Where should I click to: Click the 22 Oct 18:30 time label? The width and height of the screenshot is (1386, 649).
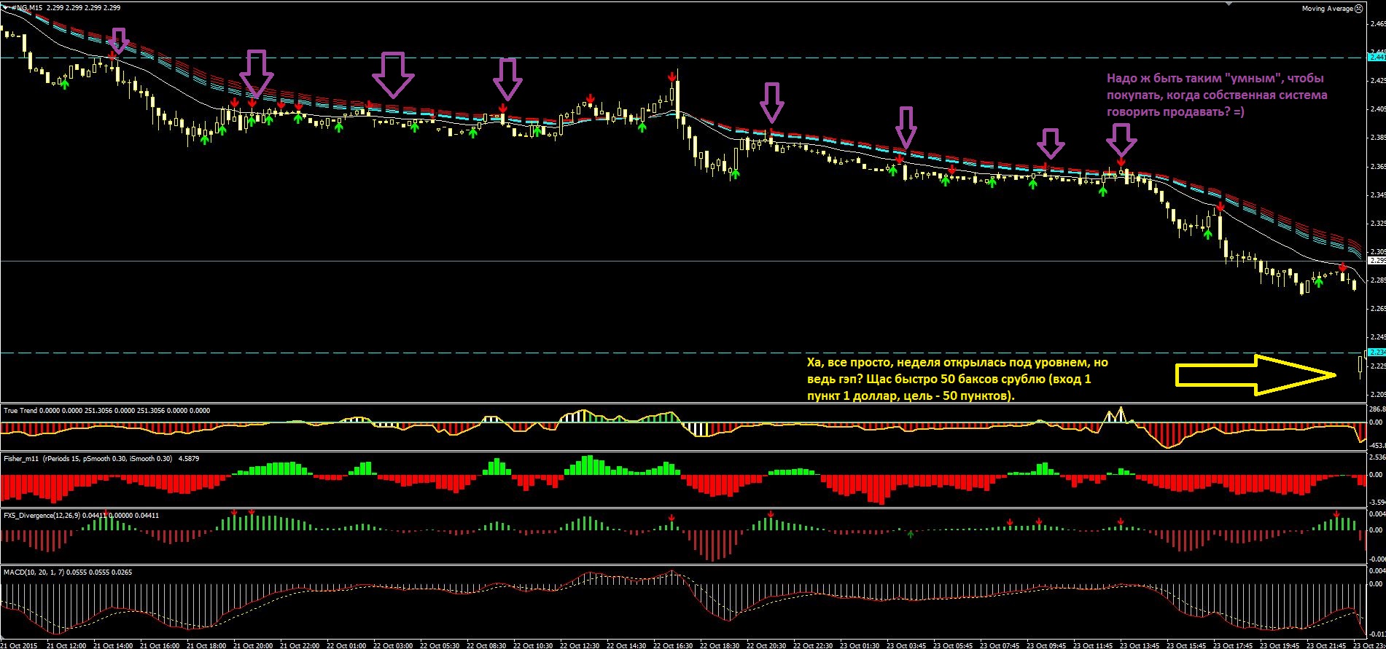point(720,645)
